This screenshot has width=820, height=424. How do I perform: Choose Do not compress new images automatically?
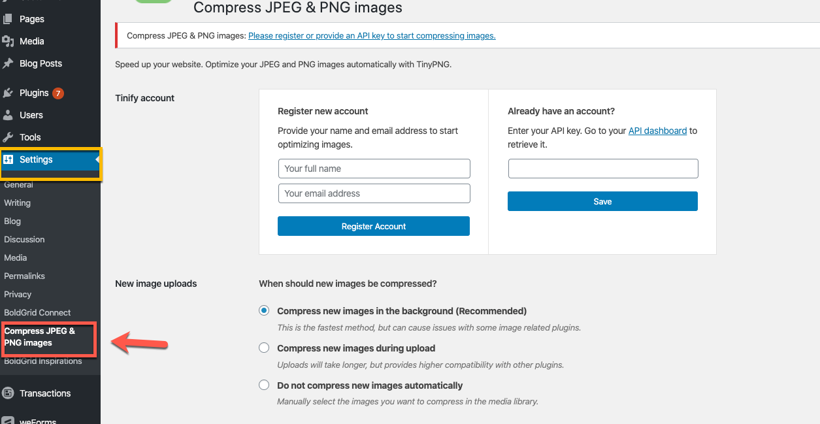click(264, 385)
